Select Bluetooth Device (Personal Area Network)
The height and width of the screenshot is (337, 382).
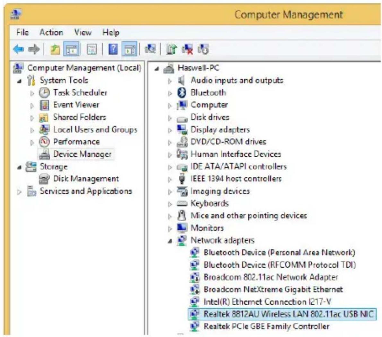(x=279, y=253)
